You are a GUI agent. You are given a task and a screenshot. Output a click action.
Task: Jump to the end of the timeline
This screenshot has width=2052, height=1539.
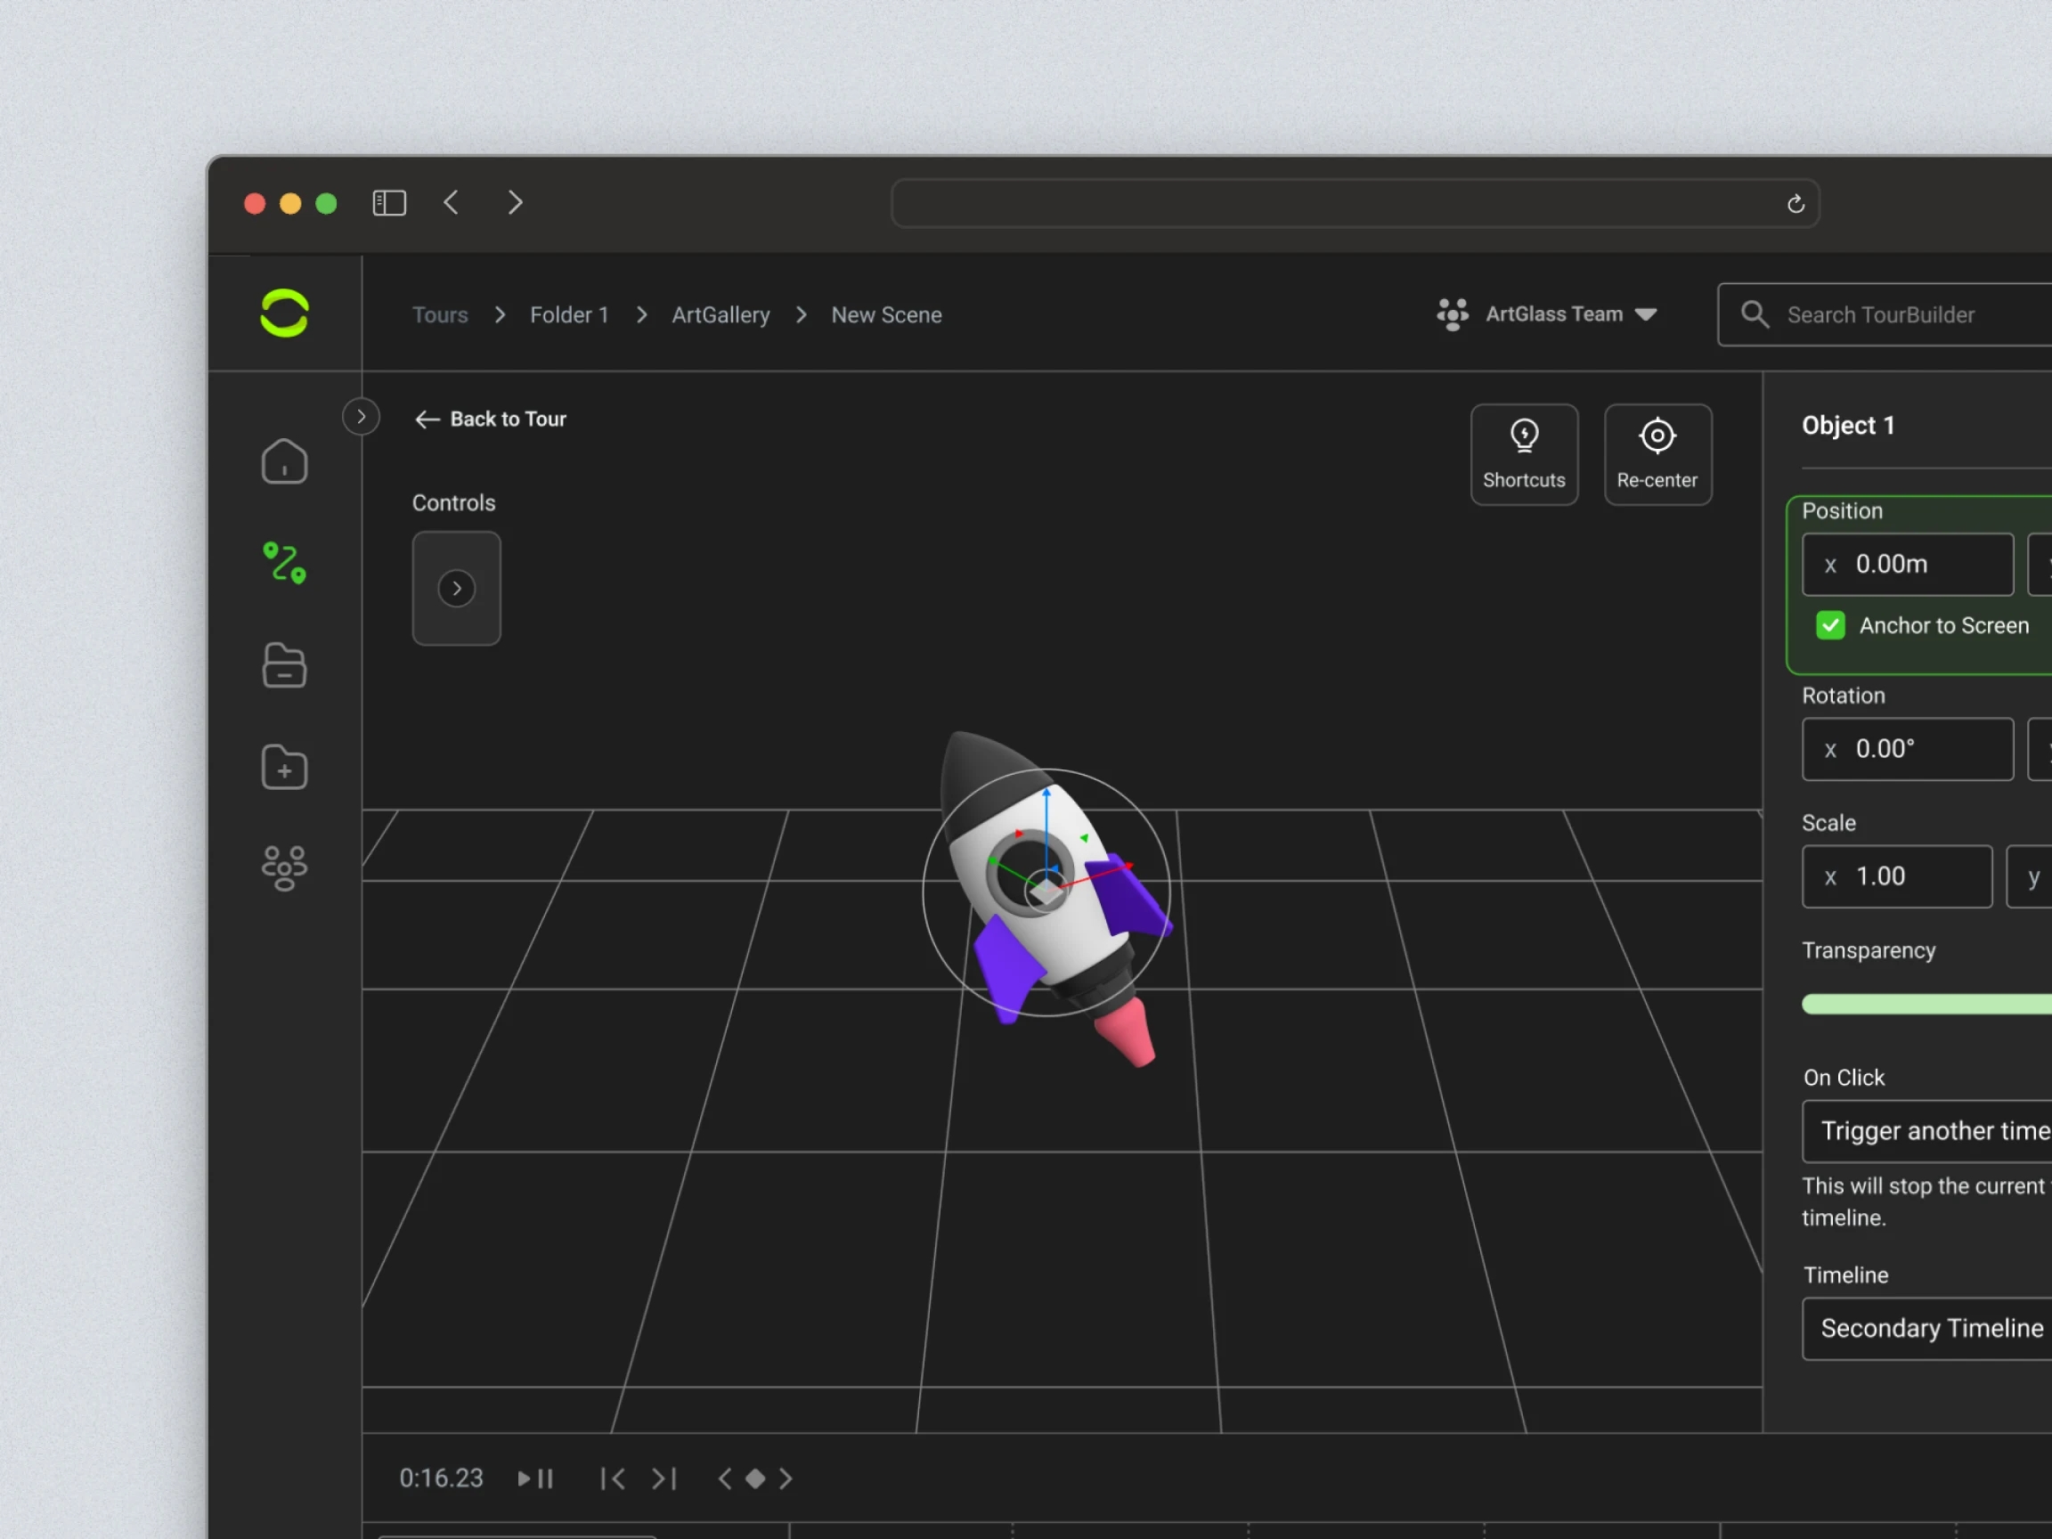coord(664,1478)
